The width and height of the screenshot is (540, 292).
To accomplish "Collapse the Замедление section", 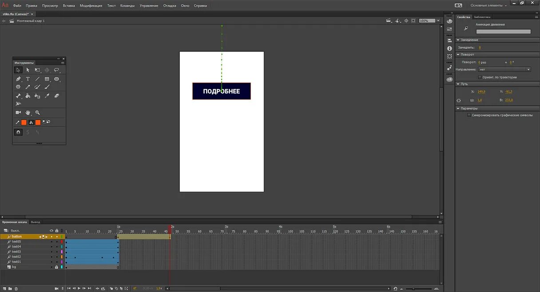I will [x=458, y=40].
